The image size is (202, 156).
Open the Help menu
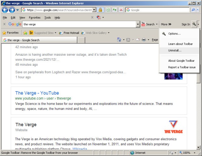[57, 18]
